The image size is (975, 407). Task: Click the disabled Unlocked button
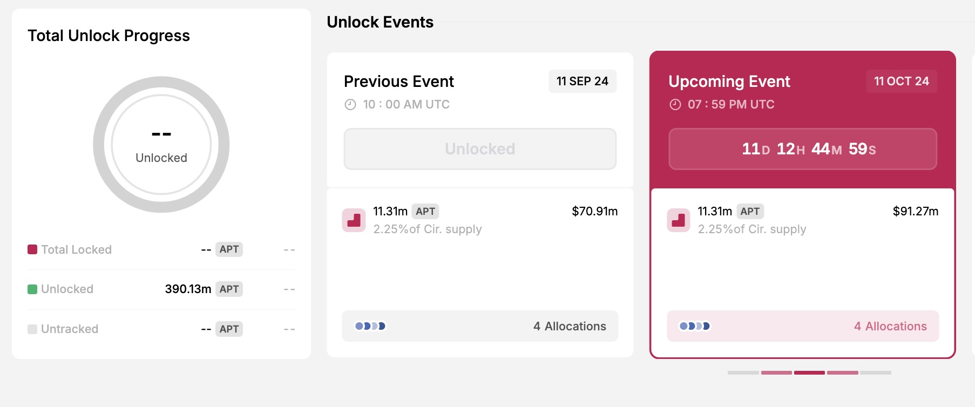[480, 149]
